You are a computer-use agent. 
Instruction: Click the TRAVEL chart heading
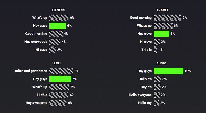click(x=162, y=10)
